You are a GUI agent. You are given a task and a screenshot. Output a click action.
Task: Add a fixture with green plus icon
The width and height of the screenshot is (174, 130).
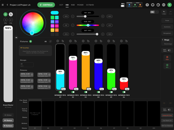tap(31, 41)
